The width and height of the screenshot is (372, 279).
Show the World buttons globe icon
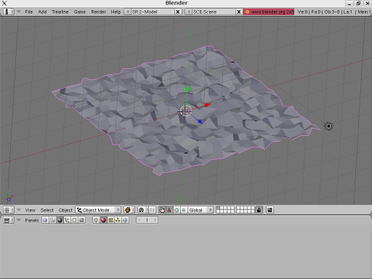pyautogui.click(x=125, y=220)
